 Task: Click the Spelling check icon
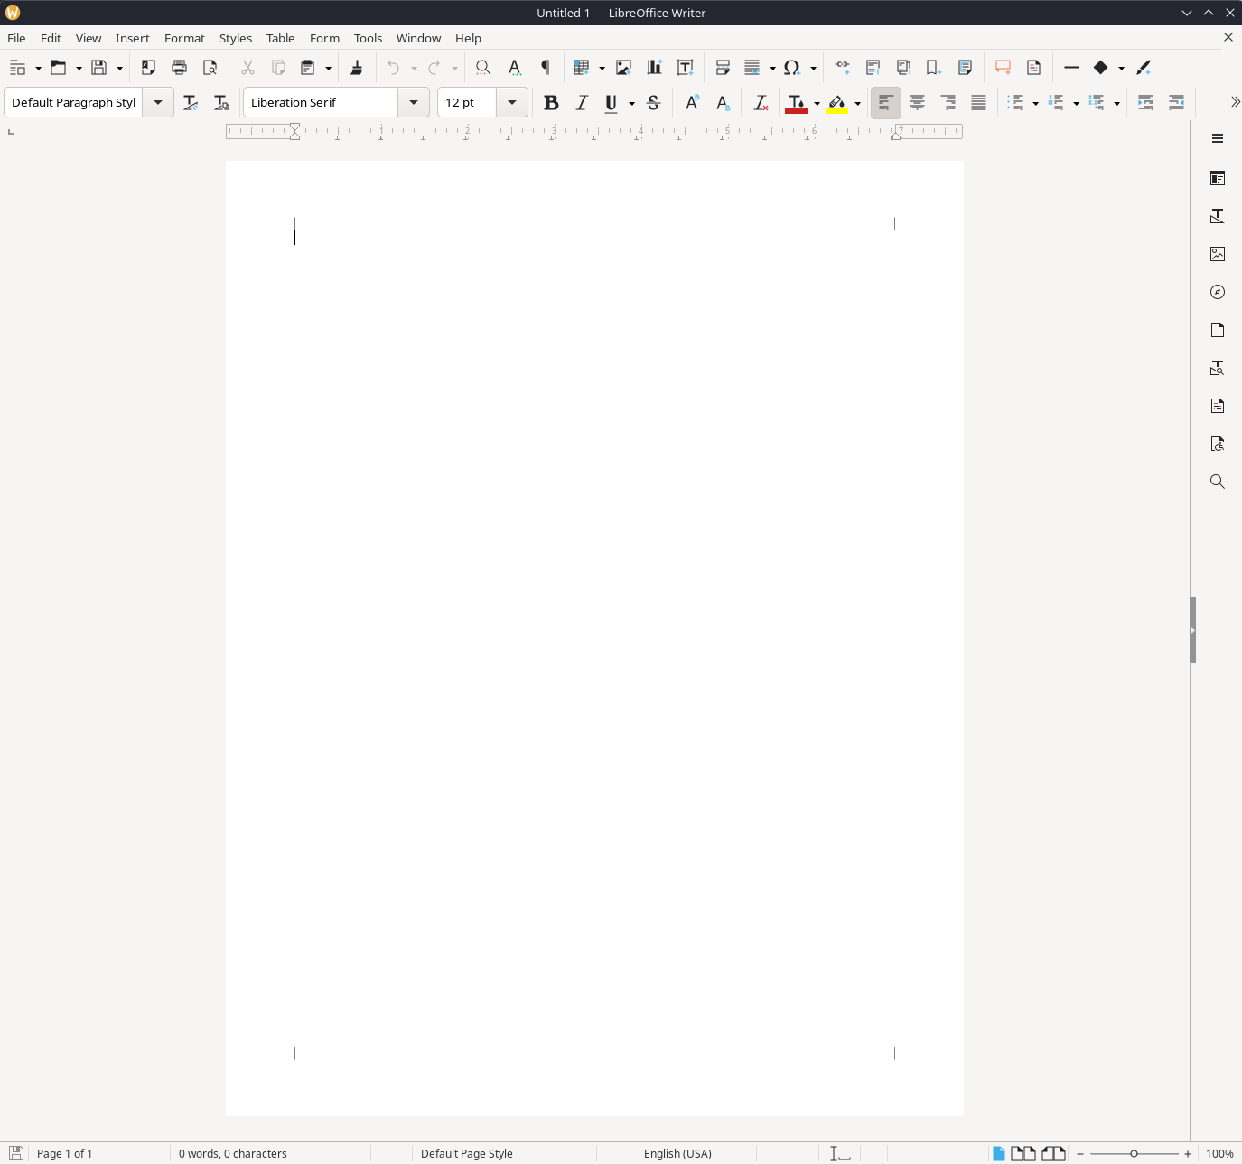[x=514, y=68]
